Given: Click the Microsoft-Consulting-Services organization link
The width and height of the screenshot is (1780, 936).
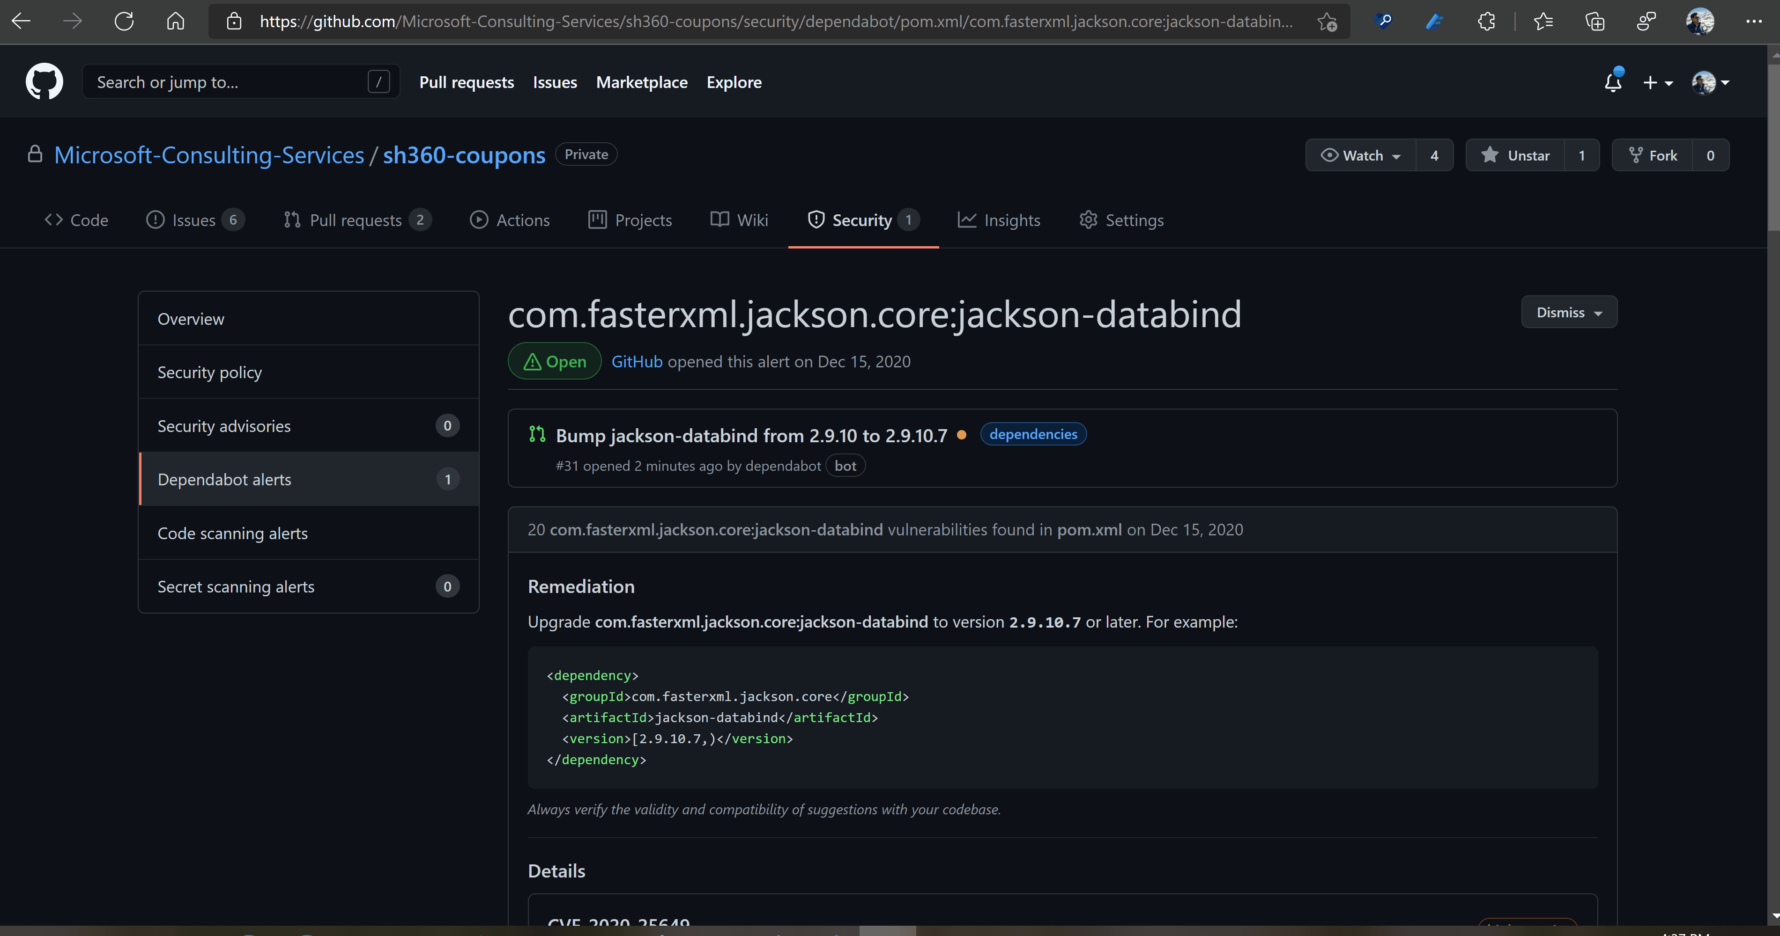Looking at the screenshot, I should pyautogui.click(x=208, y=155).
